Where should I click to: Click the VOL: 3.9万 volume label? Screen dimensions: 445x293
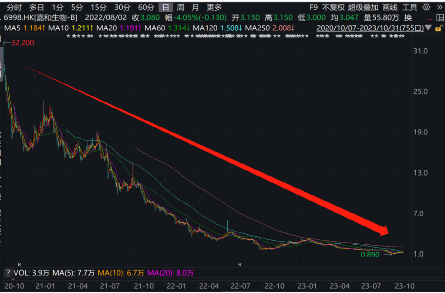[x=31, y=273]
